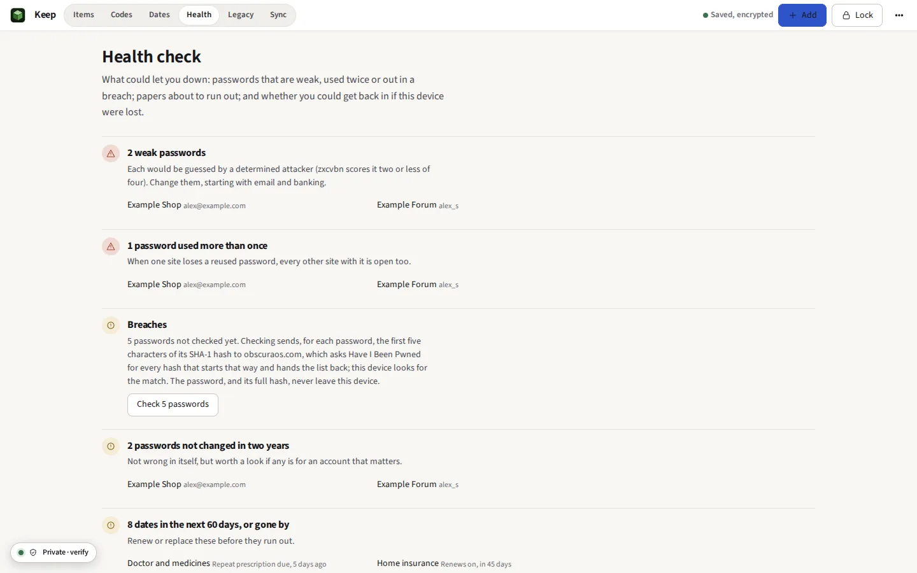This screenshot has width=917, height=573.
Task: Click the Health check heading
Action: [x=152, y=57]
